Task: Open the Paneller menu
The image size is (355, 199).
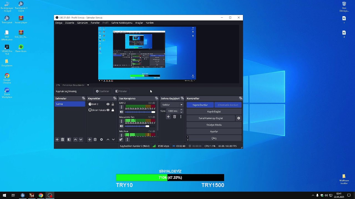Action: point(95,23)
